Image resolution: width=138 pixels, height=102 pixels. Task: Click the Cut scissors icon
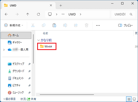[33, 25]
